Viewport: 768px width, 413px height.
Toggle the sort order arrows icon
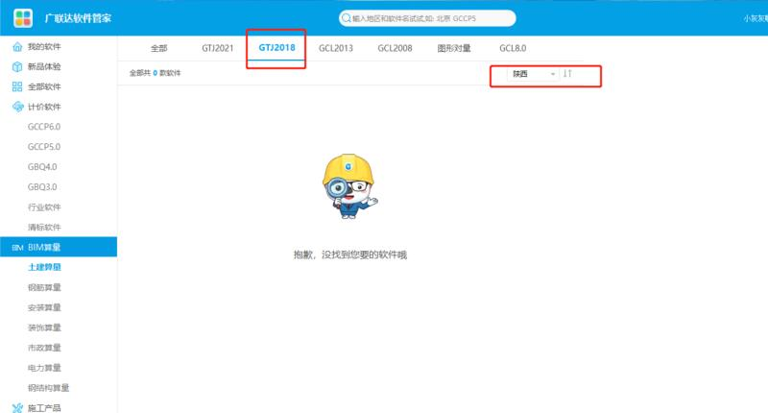point(567,74)
